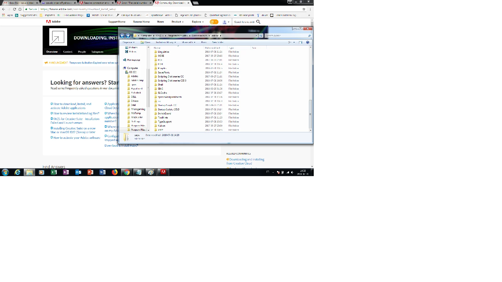
Task: Select the People tab on Adobe forum
Action: 82,52
